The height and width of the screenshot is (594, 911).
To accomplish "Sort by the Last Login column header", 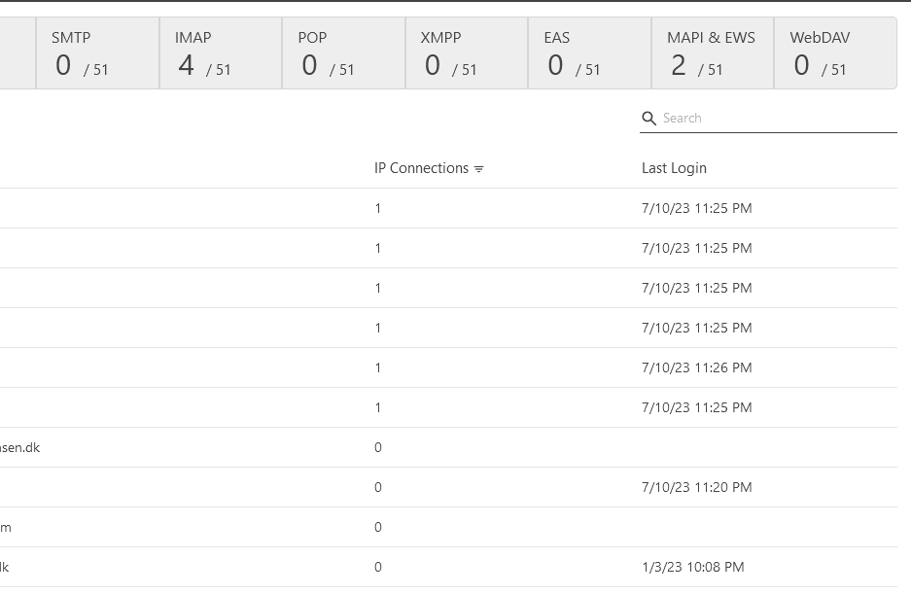I will tap(674, 168).
